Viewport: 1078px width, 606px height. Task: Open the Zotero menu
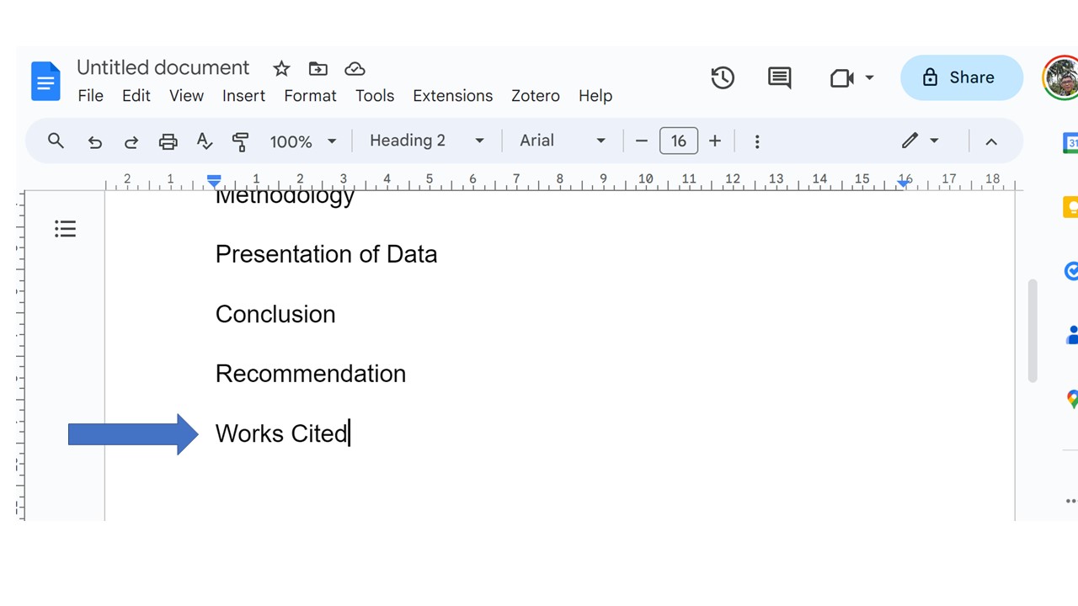coord(536,96)
